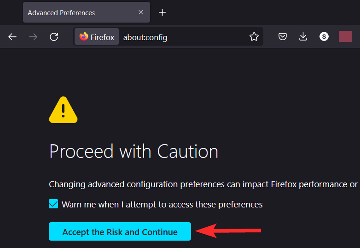Click the Proceed with Caution heading

tap(134, 151)
